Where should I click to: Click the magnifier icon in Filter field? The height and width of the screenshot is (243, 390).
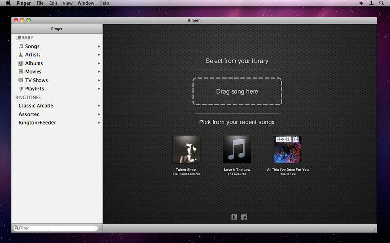pyautogui.click(x=17, y=228)
